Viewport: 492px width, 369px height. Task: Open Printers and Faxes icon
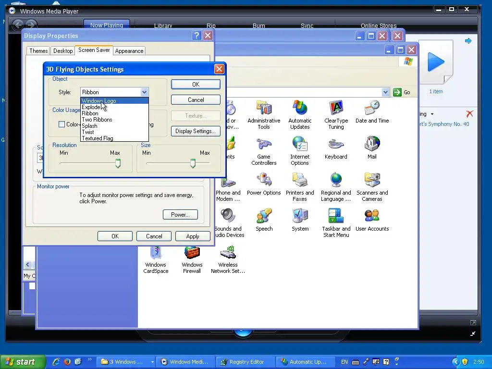300,187
